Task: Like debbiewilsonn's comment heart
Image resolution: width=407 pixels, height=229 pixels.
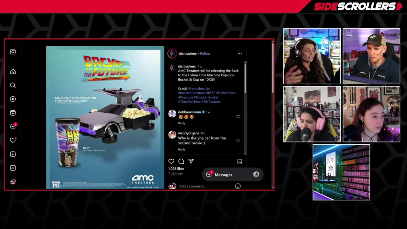Action: (x=238, y=117)
